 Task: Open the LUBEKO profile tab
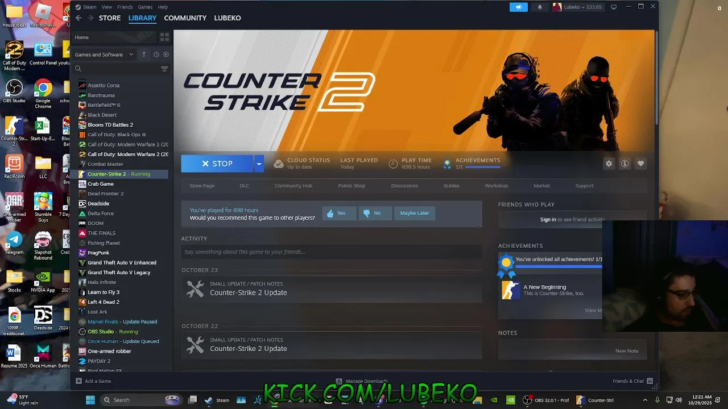point(227,18)
